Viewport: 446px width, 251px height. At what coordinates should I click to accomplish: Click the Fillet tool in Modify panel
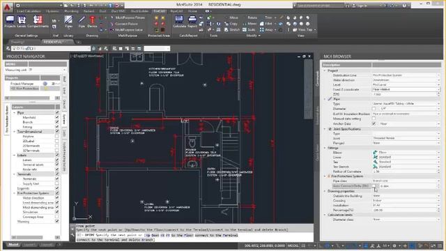click(x=266, y=24)
